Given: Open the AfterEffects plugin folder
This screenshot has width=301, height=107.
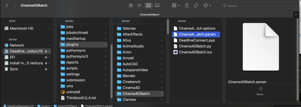Looking at the screenshot, I should tap(140, 34).
